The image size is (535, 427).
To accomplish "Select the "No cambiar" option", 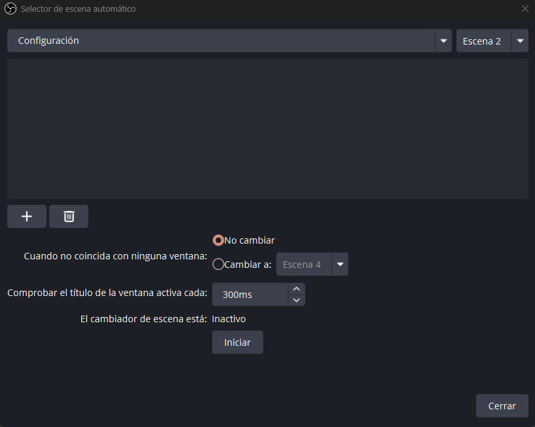I will point(217,240).
